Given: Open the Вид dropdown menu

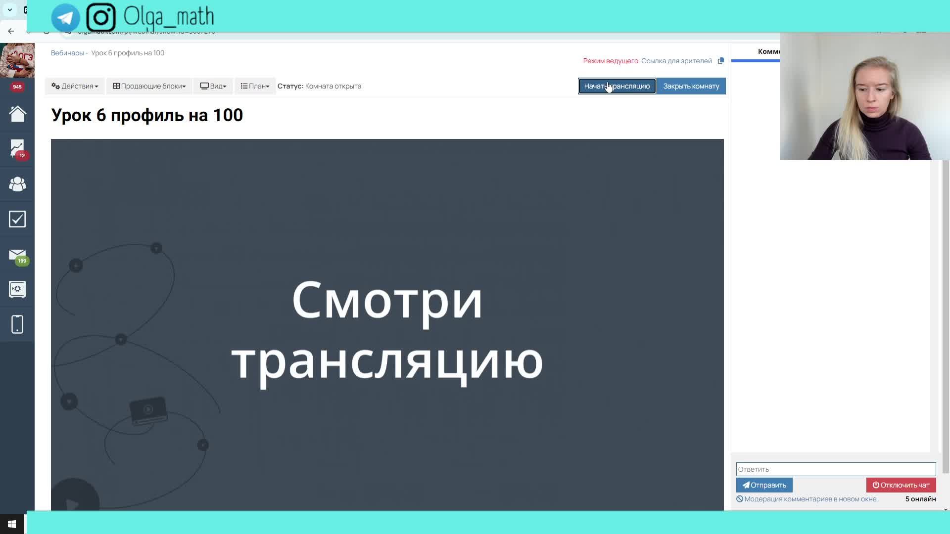Looking at the screenshot, I should pyautogui.click(x=213, y=86).
